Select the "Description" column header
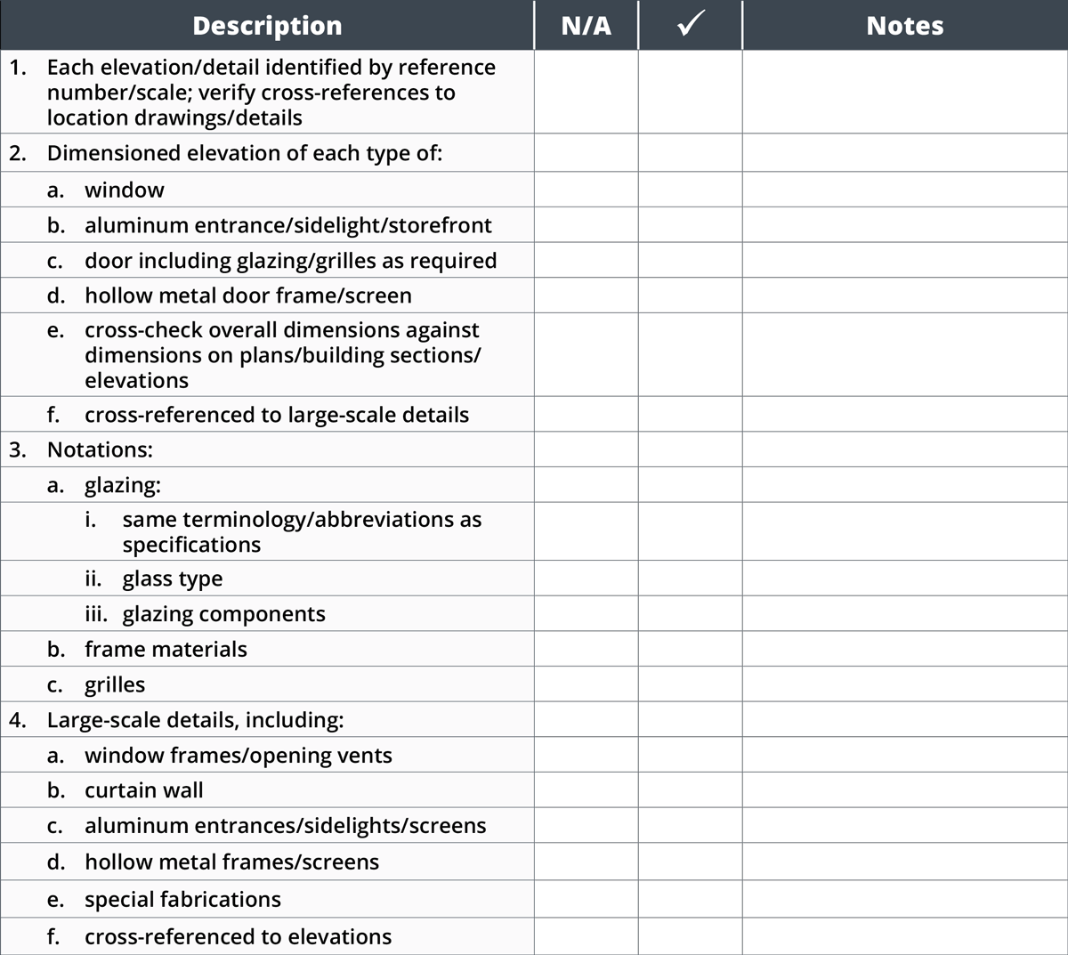Image resolution: width=1068 pixels, height=955 pixels. [267, 26]
